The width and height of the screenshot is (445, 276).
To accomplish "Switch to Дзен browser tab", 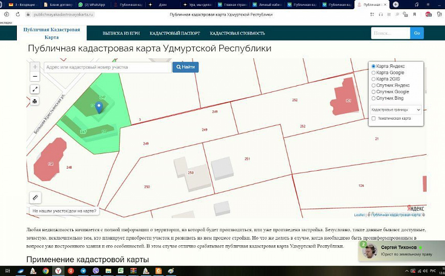I will click(163, 5).
